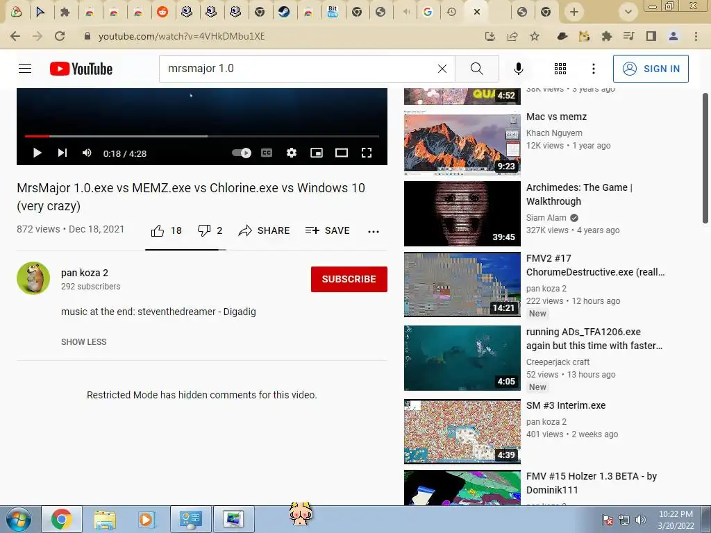The height and width of the screenshot is (533, 711).
Task: Reload the current page
Action: coord(60,36)
